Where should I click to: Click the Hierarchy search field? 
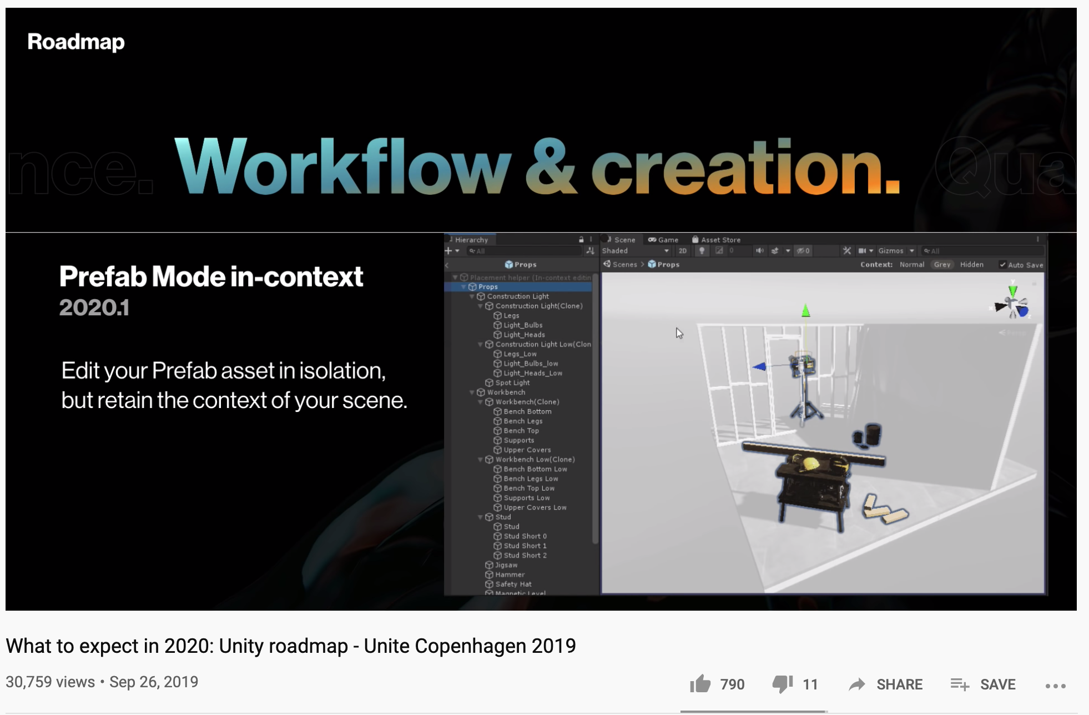524,251
